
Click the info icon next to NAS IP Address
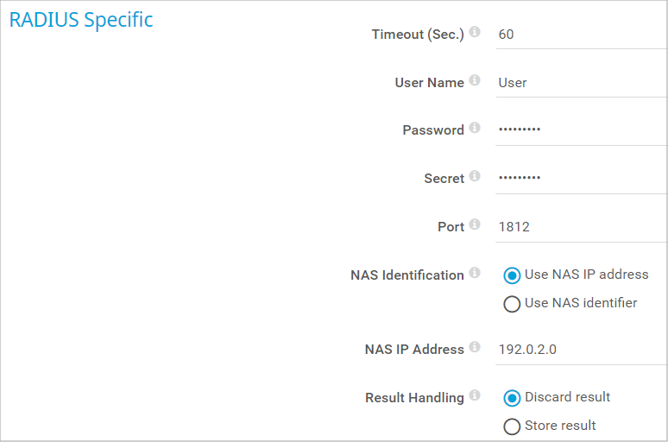click(475, 348)
